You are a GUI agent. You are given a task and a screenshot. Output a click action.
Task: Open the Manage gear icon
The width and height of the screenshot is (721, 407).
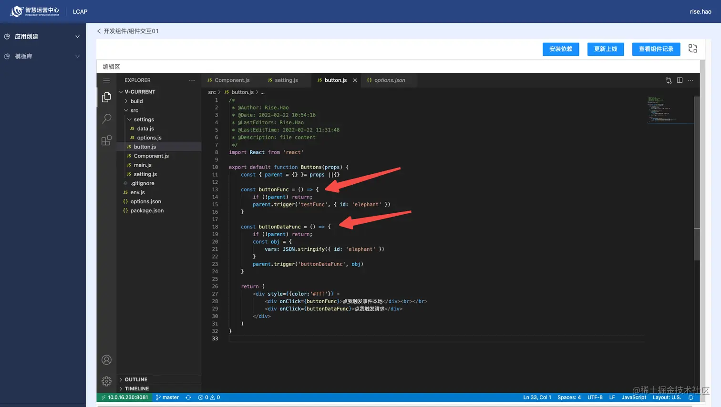[x=106, y=381]
